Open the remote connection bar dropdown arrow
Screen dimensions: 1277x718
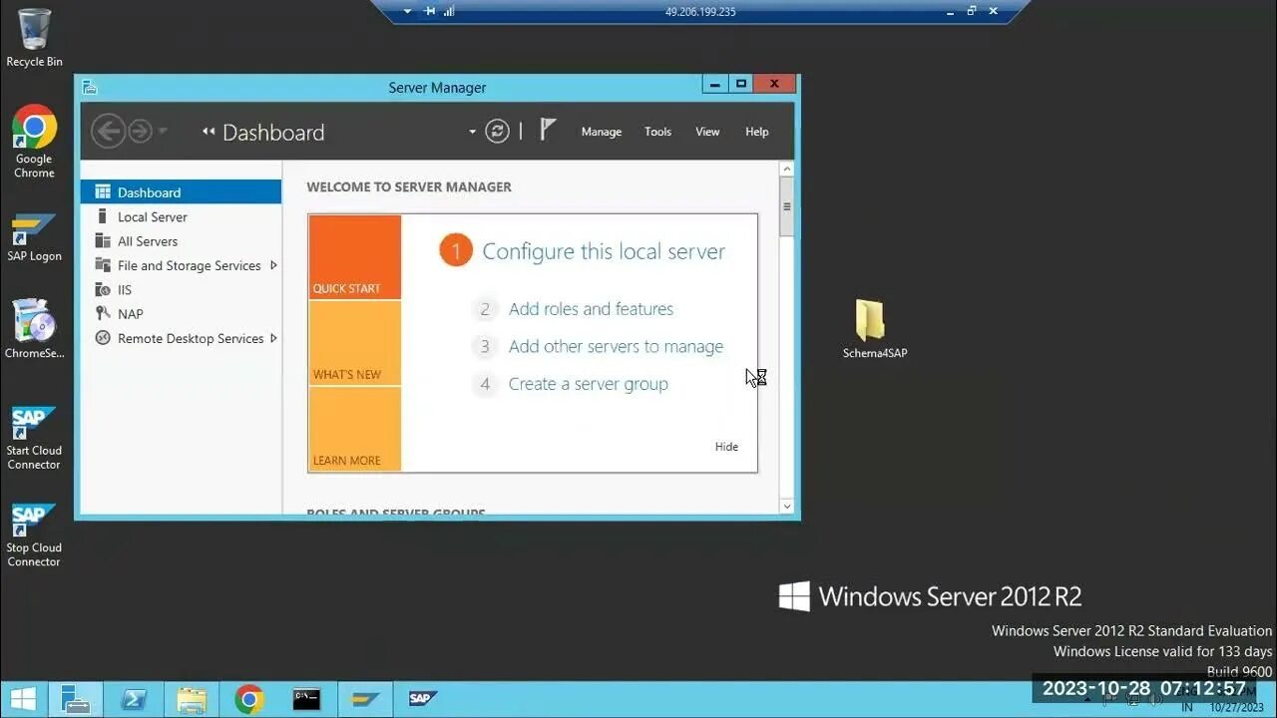pos(407,11)
